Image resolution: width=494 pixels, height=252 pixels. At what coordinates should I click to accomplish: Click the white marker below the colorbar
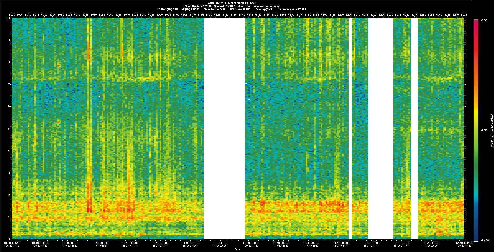(x=476, y=241)
